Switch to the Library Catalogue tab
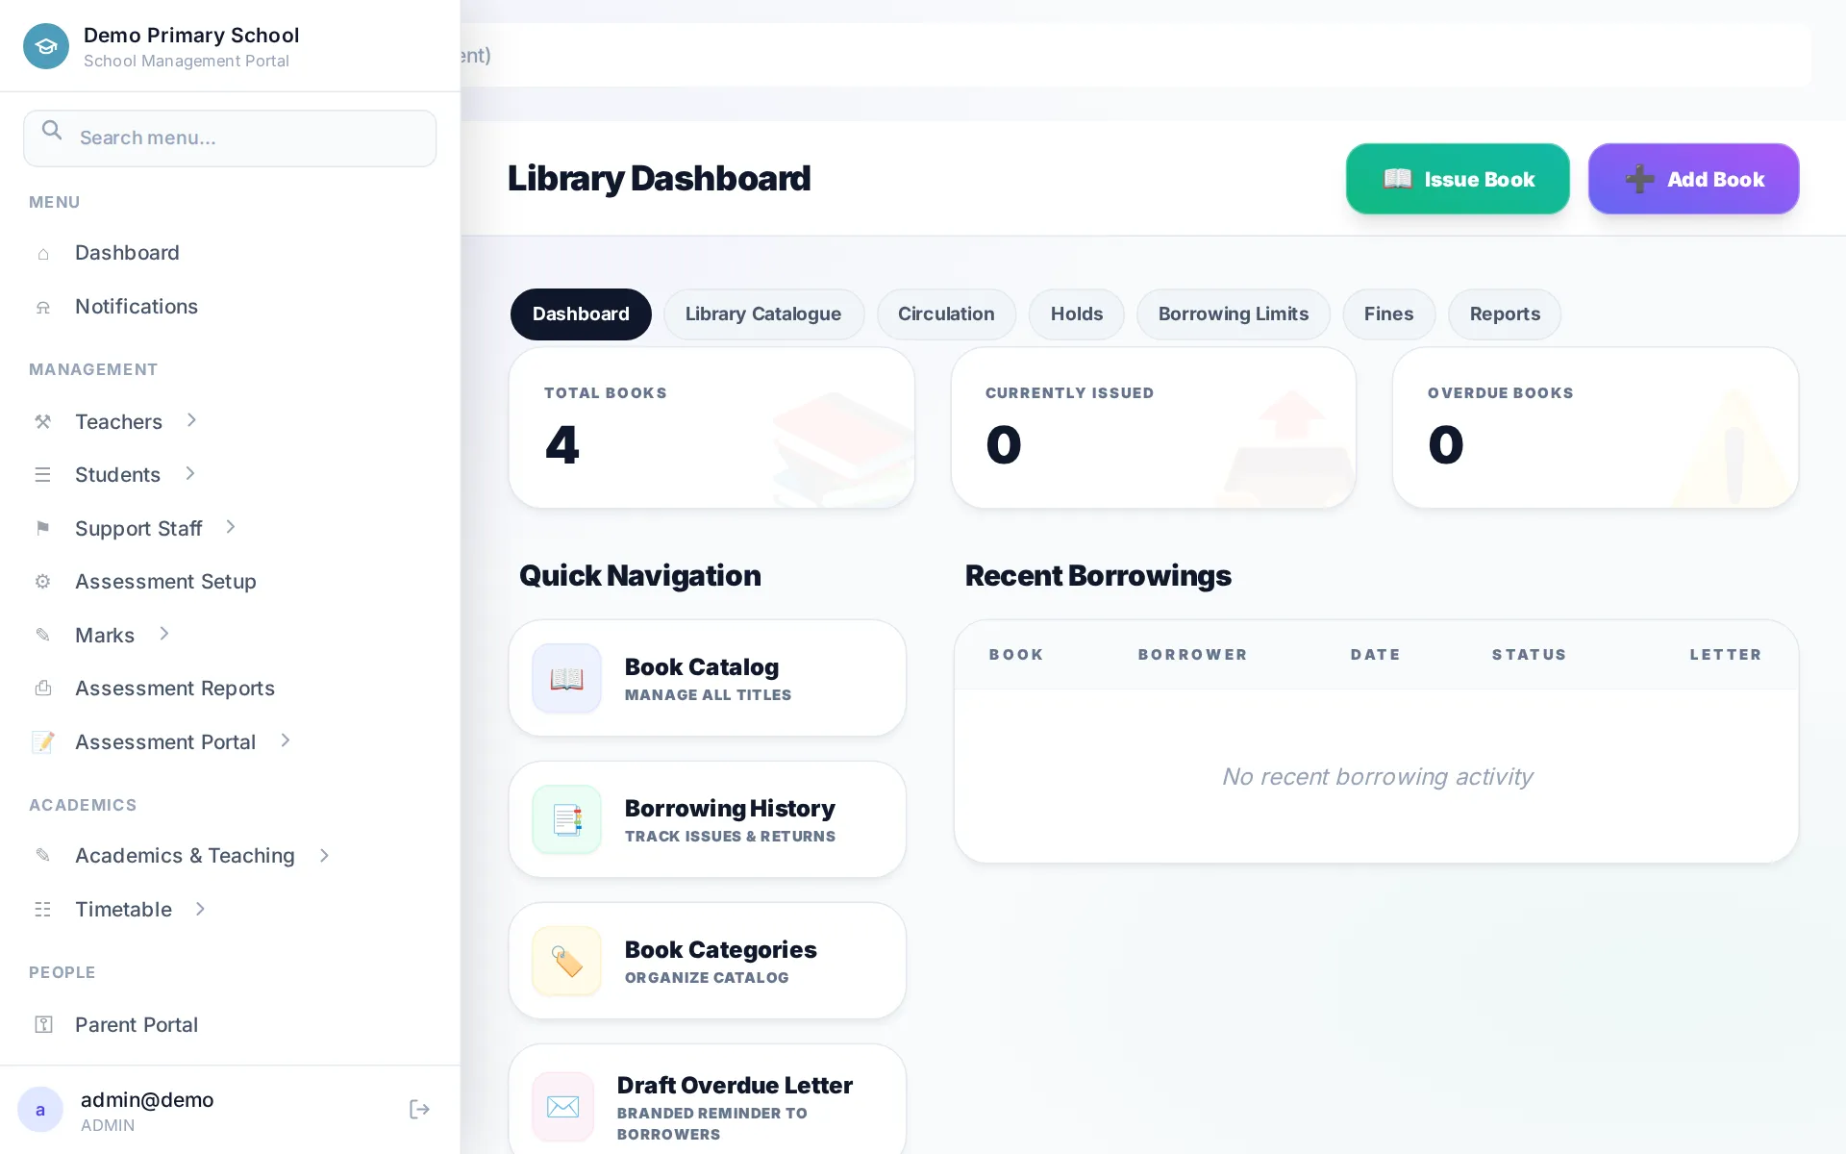This screenshot has height=1154, width=1846. point(763,314)
